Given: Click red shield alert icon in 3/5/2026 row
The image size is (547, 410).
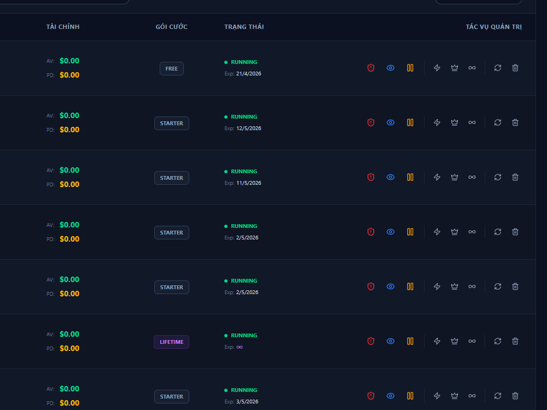Looking at the screenshot, I should point(371,396).
